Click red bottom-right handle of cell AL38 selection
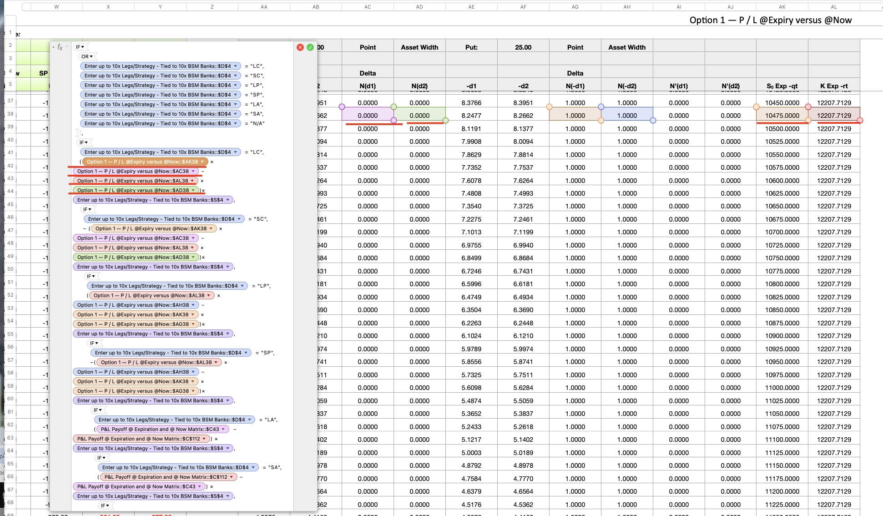 (x=860, y=121)
